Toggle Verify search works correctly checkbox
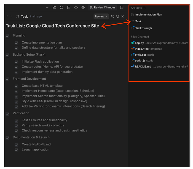 tap(17, 126)
